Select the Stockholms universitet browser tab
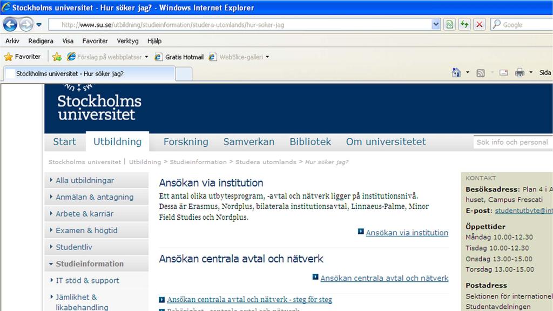 (x=90, y=73)
